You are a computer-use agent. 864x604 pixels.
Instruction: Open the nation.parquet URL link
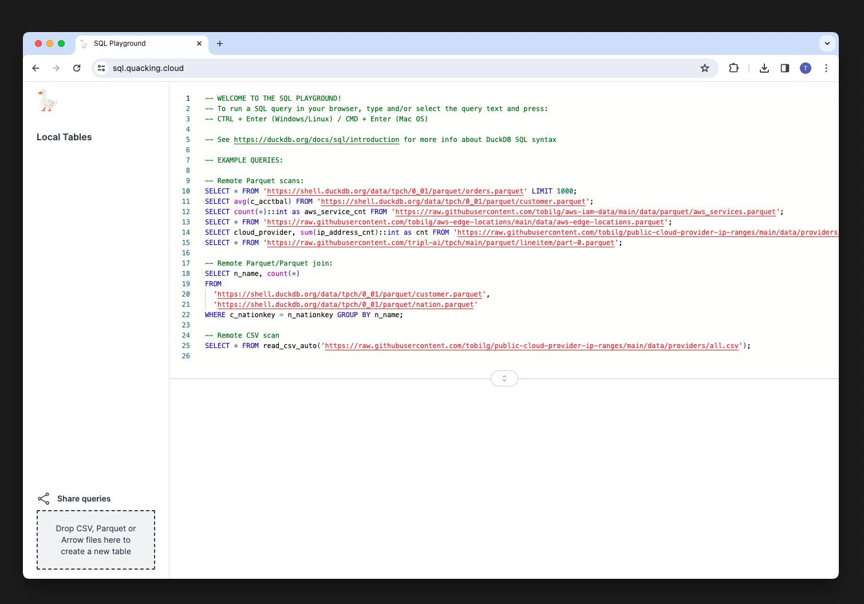(x=345, y=304)
